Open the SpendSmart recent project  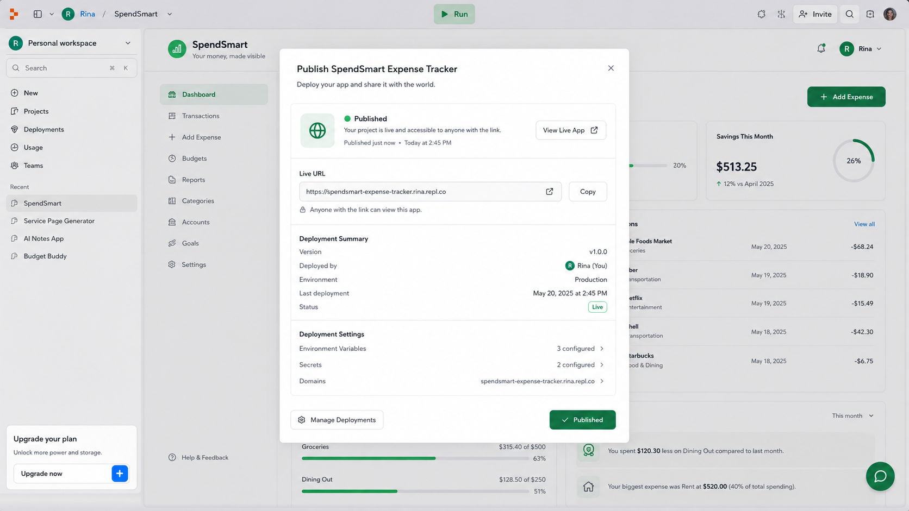[x=71, y=203]
